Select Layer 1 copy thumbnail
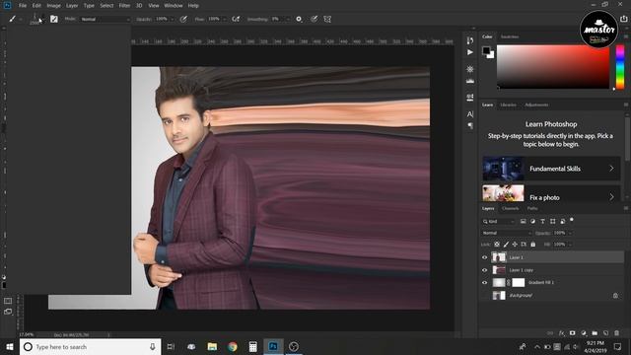The image size is (631, 355). (499, 270)
